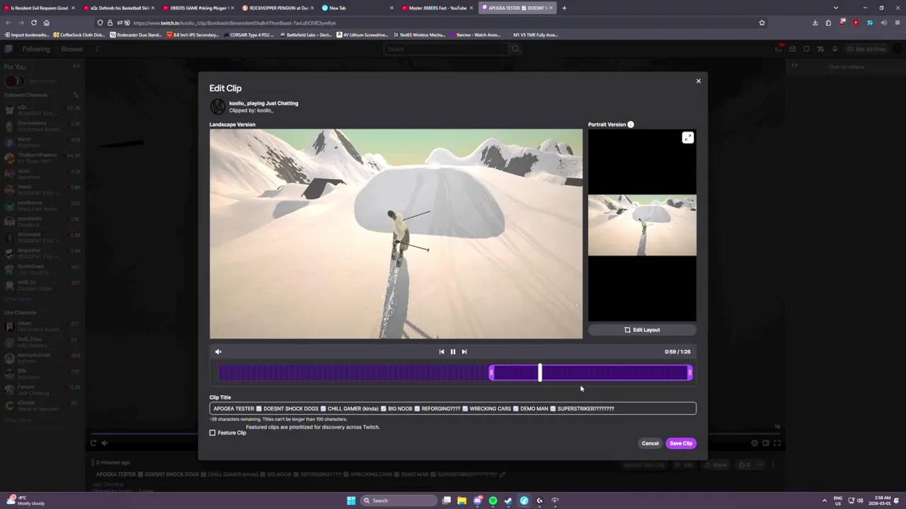Open the list-all-tabs dropdown
The width and height of the screenshot is (906, 509).
[x=836, y=8]
